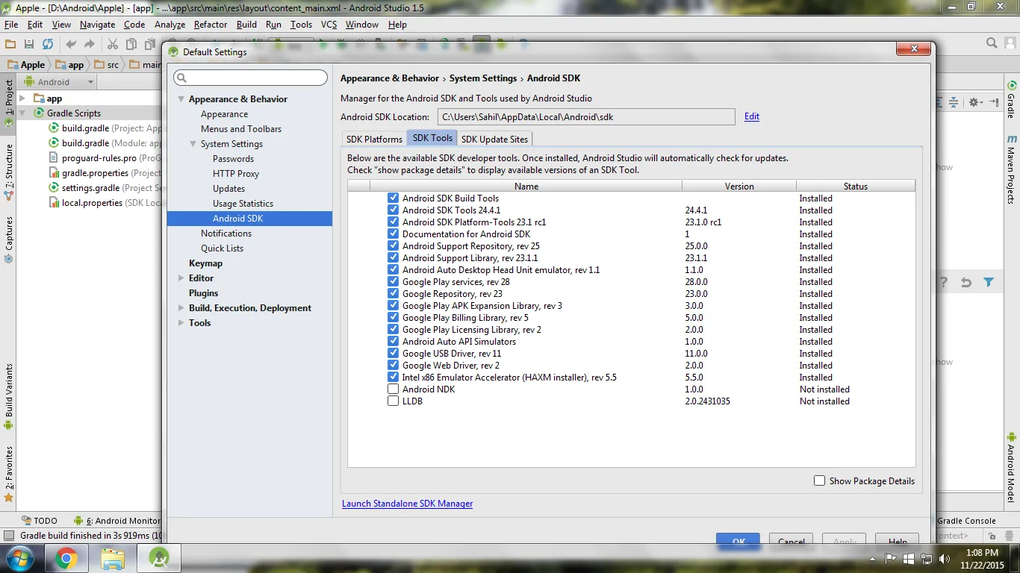Click the Save All toolbar icon

coord(29,45)
